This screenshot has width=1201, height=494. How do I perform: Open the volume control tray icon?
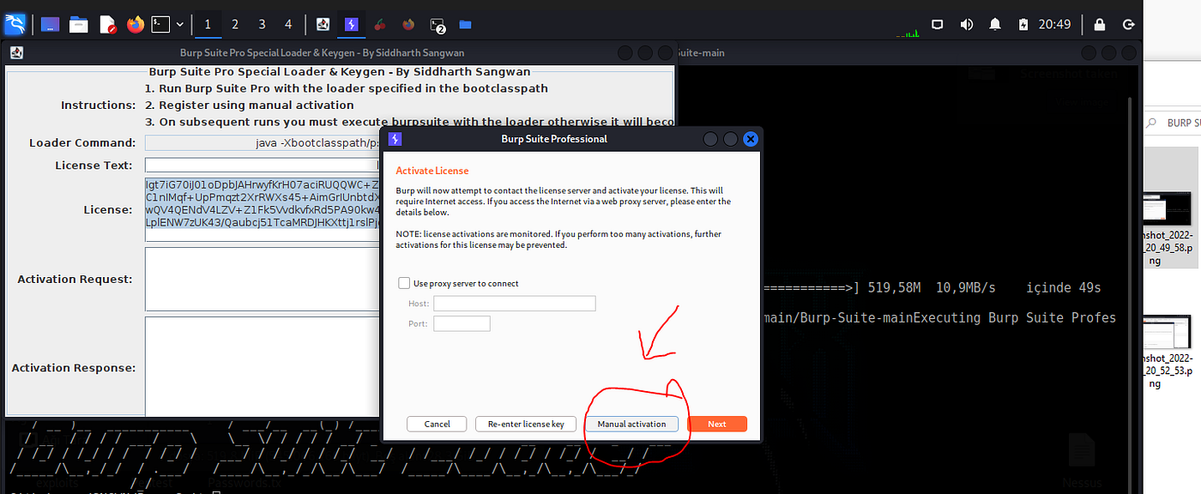point(967,24)
